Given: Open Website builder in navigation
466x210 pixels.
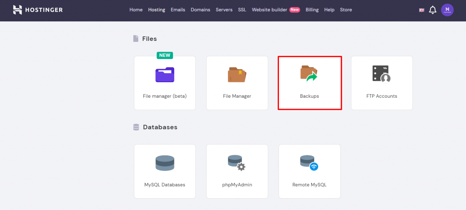Looking at the screenshot, I should tap(269, 10).
